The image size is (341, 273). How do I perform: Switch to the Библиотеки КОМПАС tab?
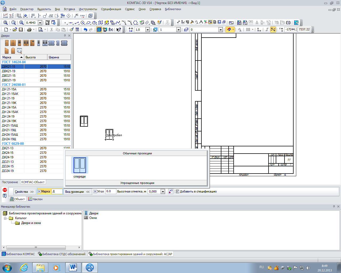coord(18,254)
